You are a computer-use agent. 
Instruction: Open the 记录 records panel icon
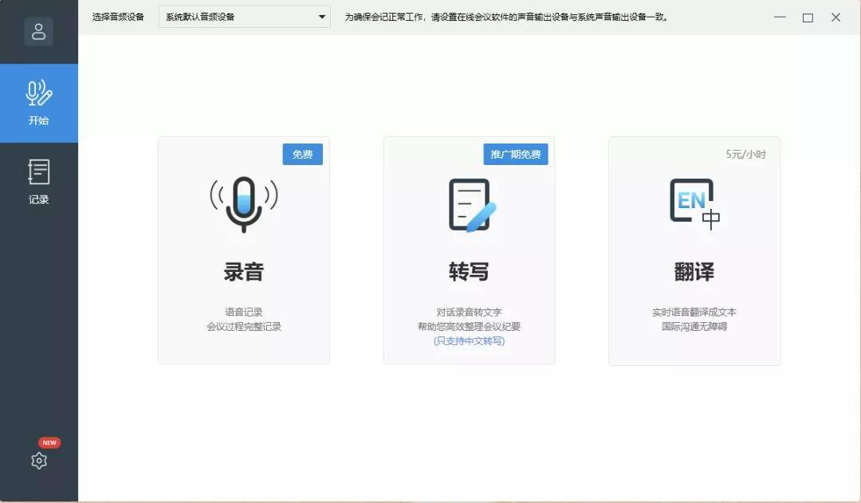[38, 171]
